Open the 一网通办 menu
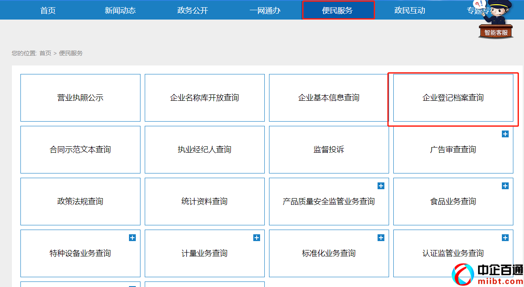This screenshot has width=524, height=287. click(x=265, y=10)
